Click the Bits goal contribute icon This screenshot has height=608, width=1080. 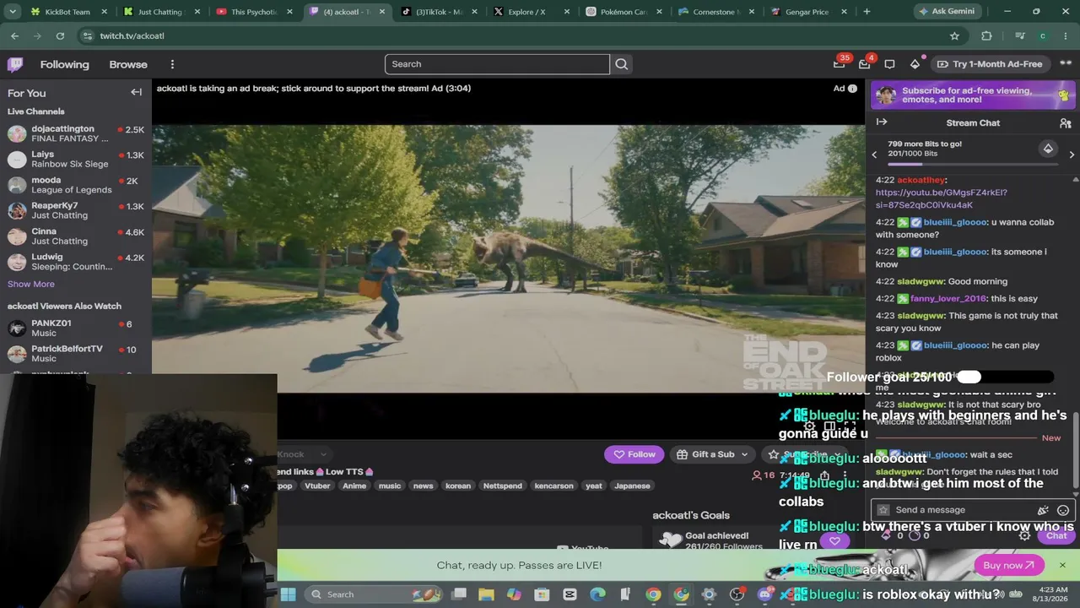tap(1048, 149)
